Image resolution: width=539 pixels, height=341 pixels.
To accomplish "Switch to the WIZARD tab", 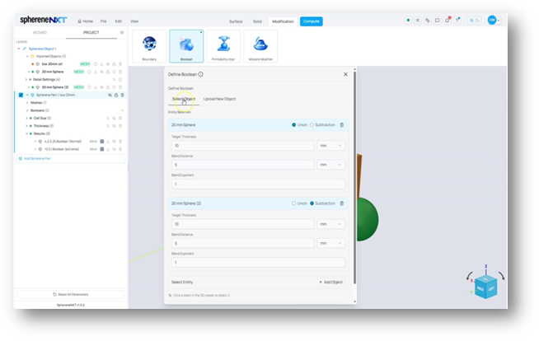I will point(40,33).
